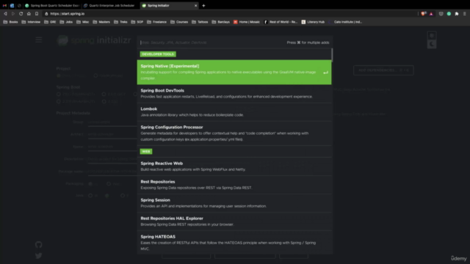
Task: Open the Tattoos bookmark folder
Action: [x=200, y=22]
